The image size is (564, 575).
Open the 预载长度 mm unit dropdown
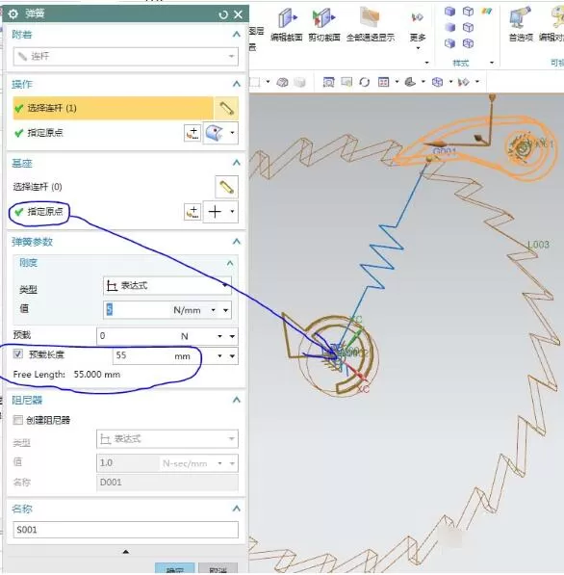click(x=219, y=355)
